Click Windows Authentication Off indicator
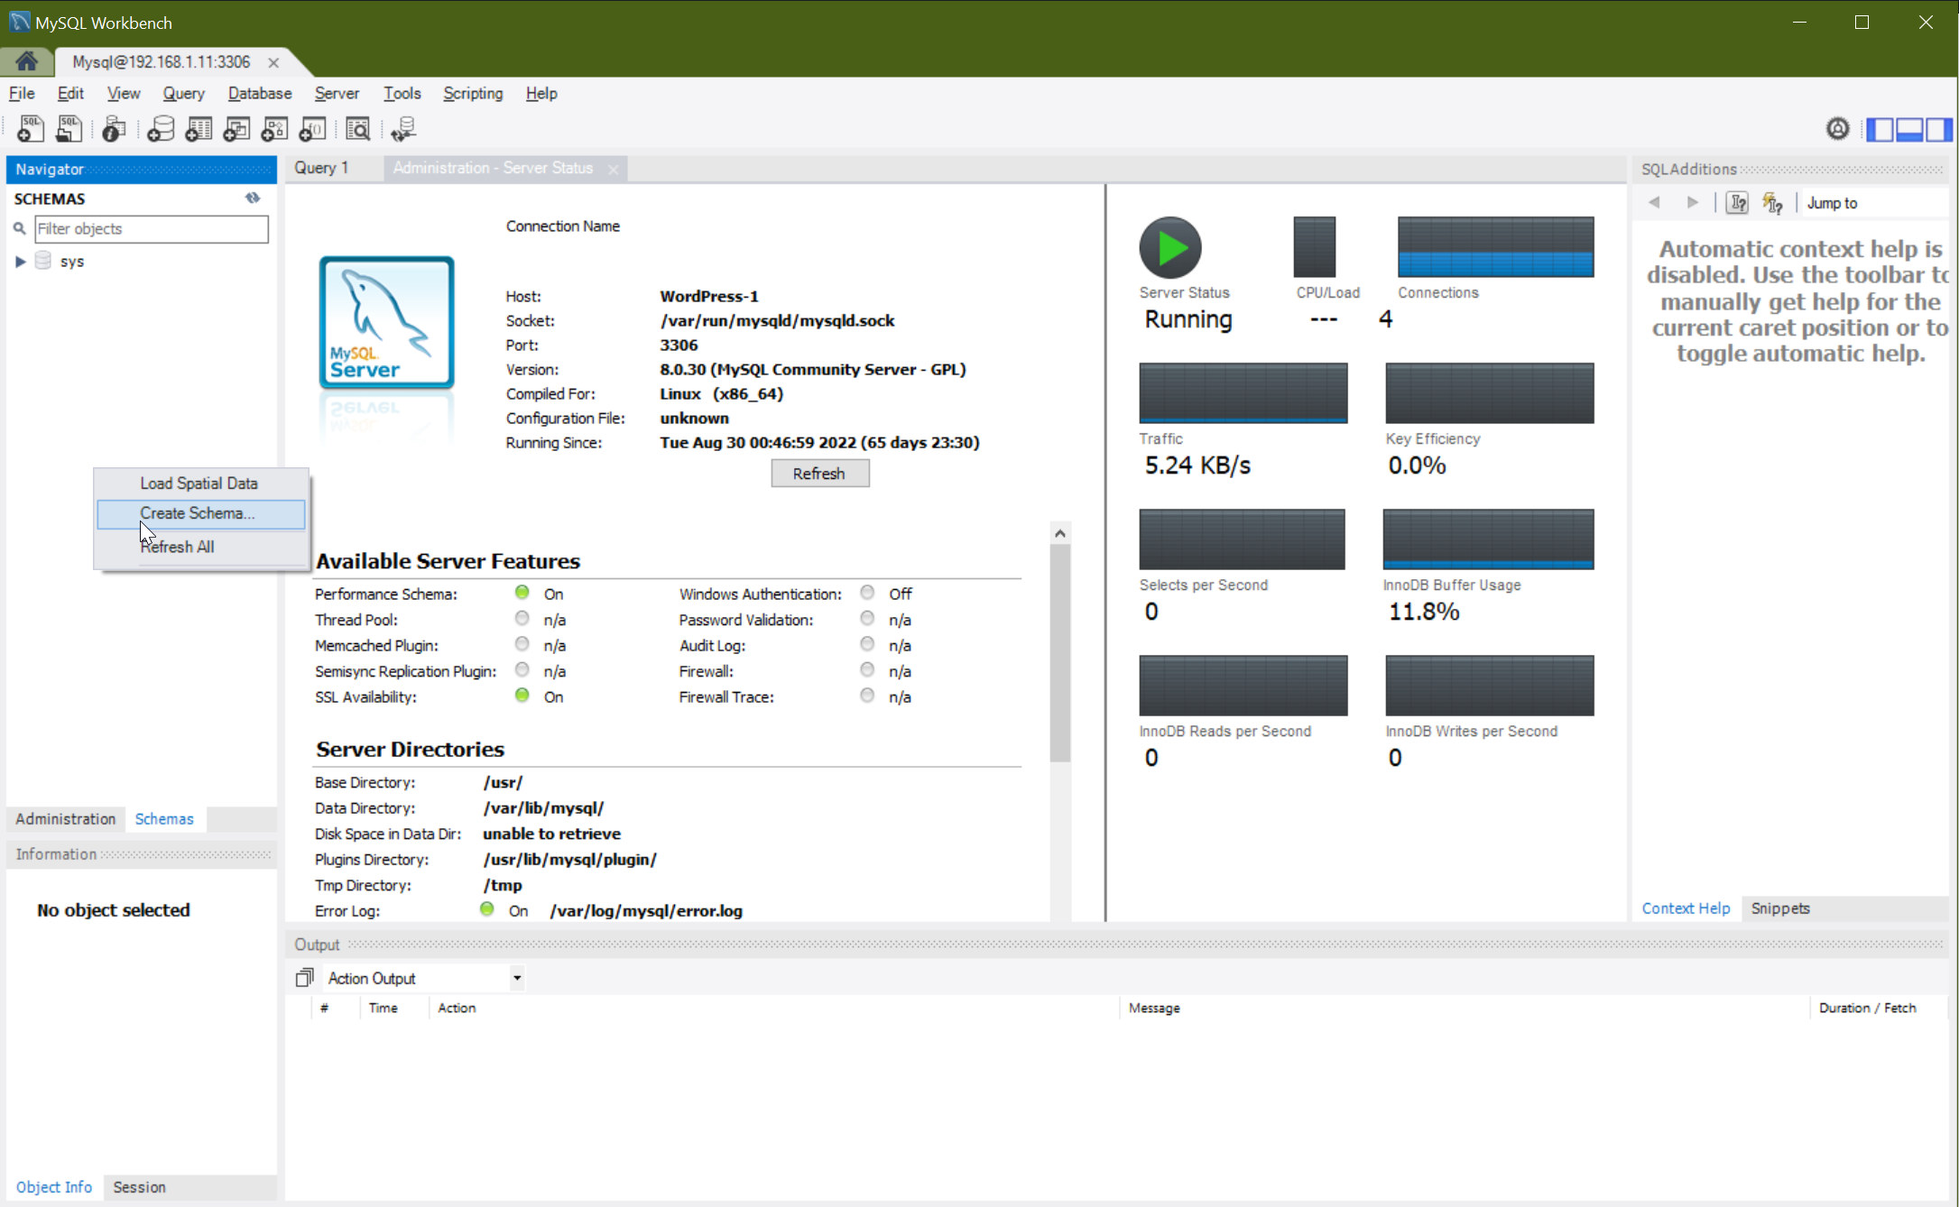Screen dimensions: 1959x1207 [867, 593]
